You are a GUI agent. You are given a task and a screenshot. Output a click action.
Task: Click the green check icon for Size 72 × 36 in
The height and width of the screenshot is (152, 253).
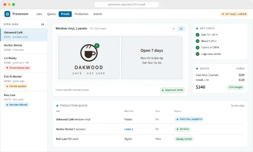197,34
